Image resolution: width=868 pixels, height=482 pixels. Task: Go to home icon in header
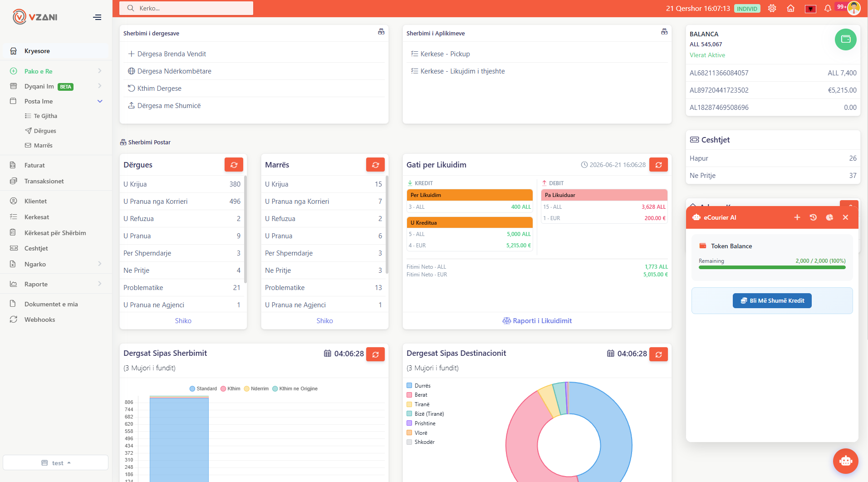790,8
